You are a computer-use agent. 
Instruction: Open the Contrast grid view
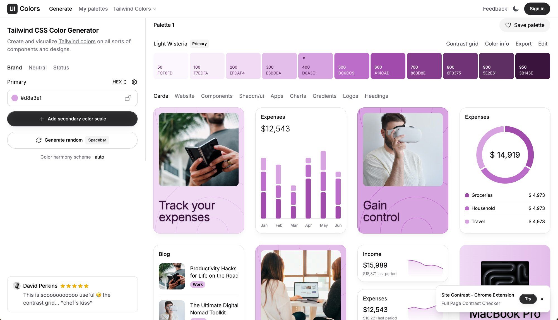coord(462,44)
